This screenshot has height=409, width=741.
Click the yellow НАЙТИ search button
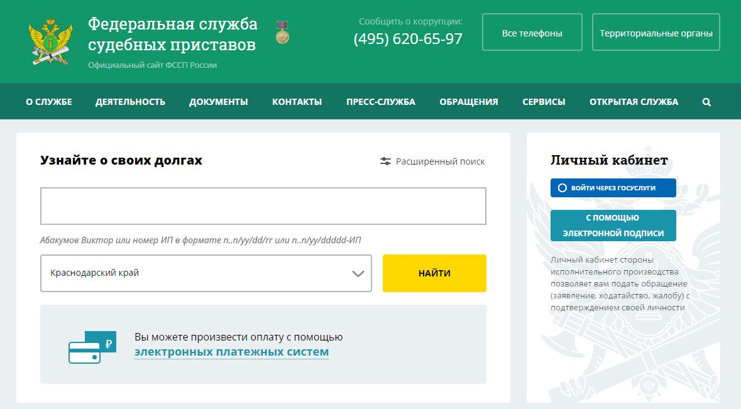[x=434, y=273]
